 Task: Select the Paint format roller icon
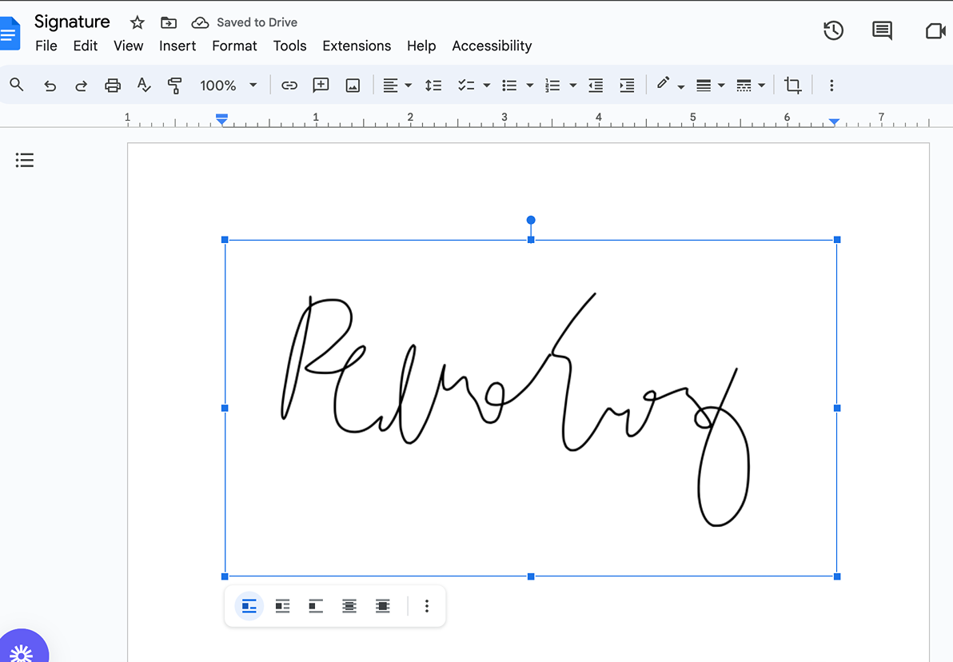point(175,86)
